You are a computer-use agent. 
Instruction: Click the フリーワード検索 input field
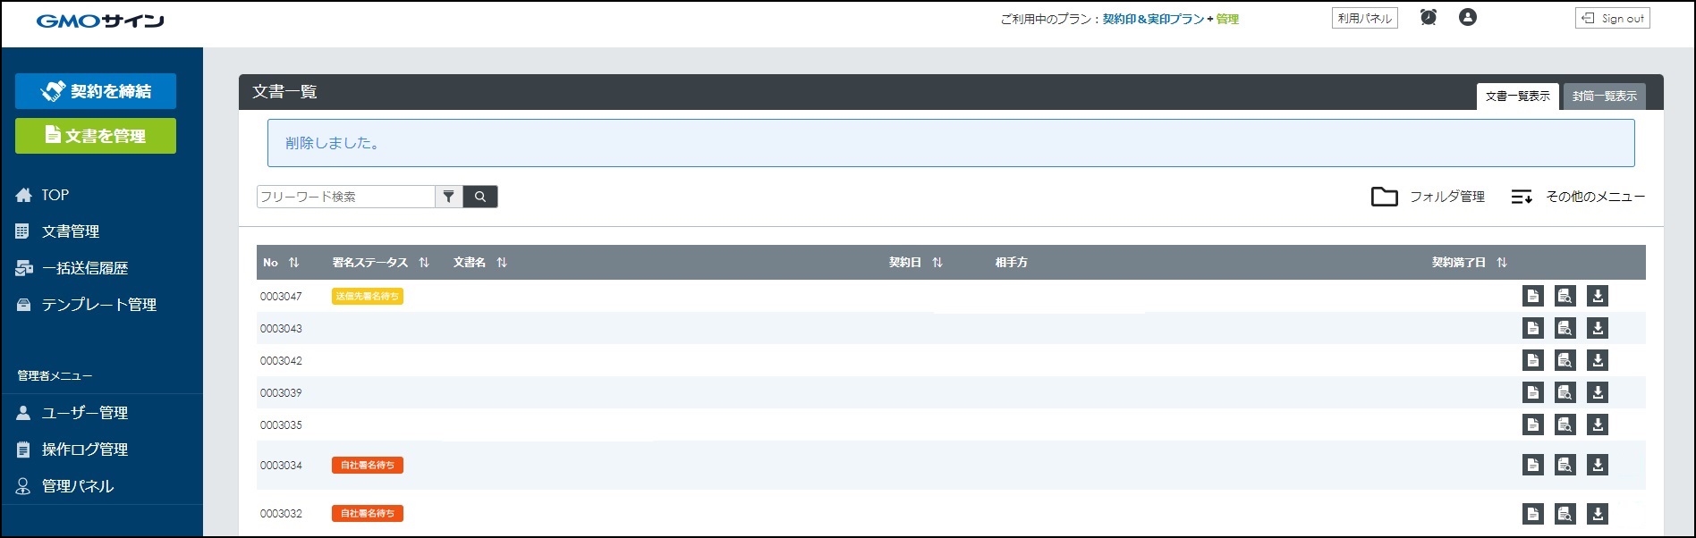tap(345, 197)
